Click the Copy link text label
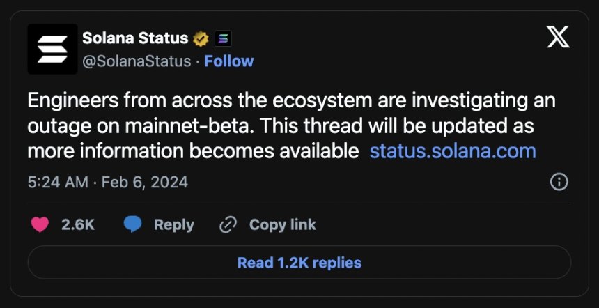This screenshot has width=599, height=308. pos(282,224)
